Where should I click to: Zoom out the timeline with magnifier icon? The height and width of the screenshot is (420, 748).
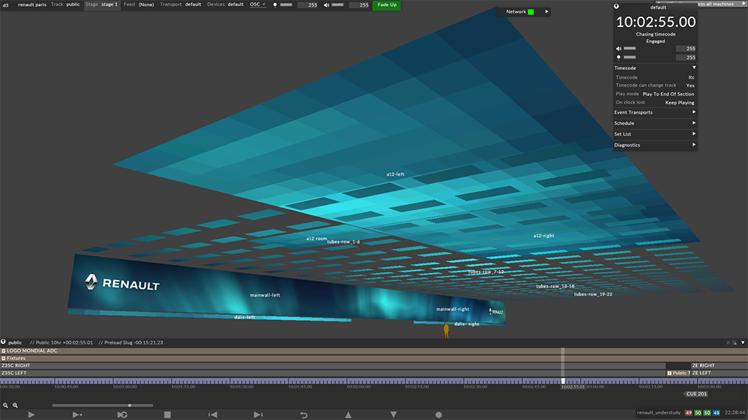[5, 405]
